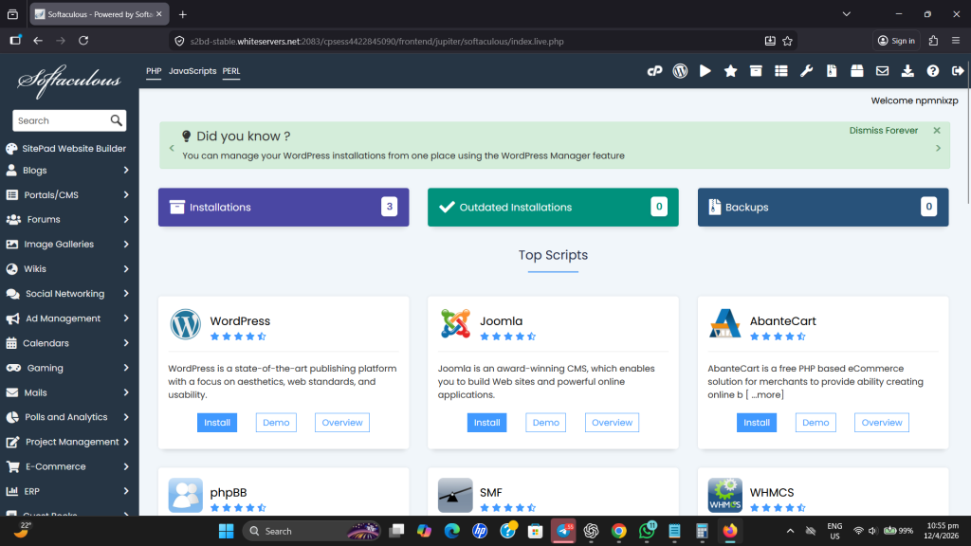971x546 pixels.
Task: Expand the Mails category
Action: (69, 392)
